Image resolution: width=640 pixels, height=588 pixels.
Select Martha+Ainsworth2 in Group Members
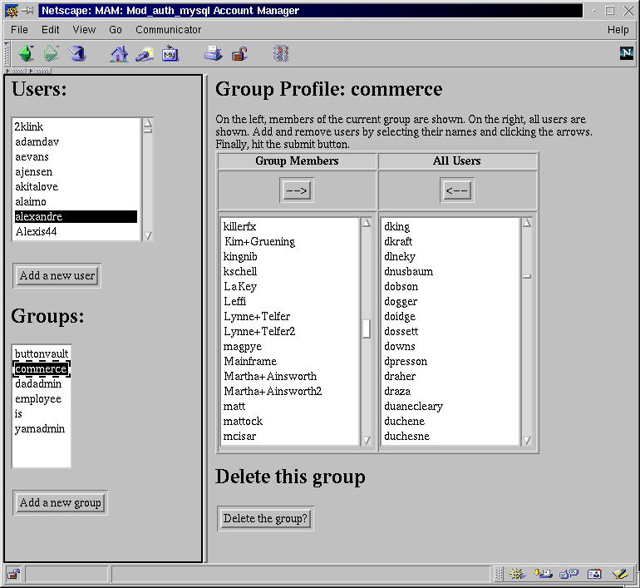(290, 391)
